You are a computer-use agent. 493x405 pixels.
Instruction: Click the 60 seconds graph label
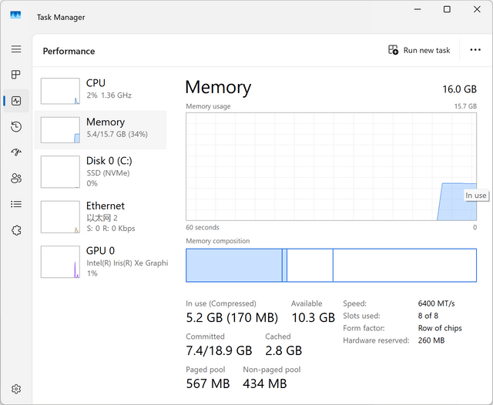[x=203, y=227]
